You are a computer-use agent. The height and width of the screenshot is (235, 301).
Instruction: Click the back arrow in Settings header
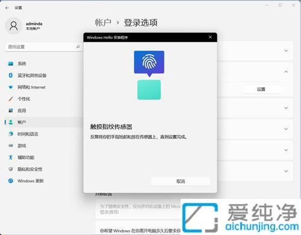tap(7, 8)
